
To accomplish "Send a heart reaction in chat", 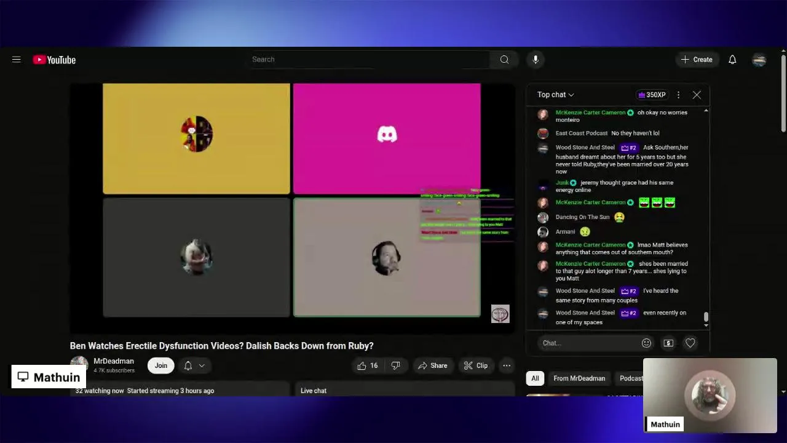I will [690, 343].
